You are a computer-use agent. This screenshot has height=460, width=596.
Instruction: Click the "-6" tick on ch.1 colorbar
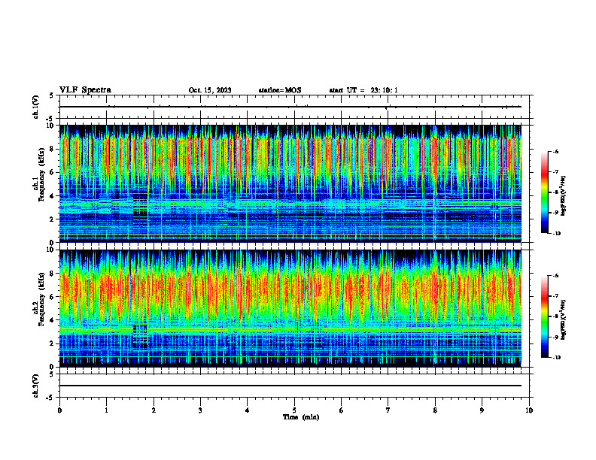[555, 152]
